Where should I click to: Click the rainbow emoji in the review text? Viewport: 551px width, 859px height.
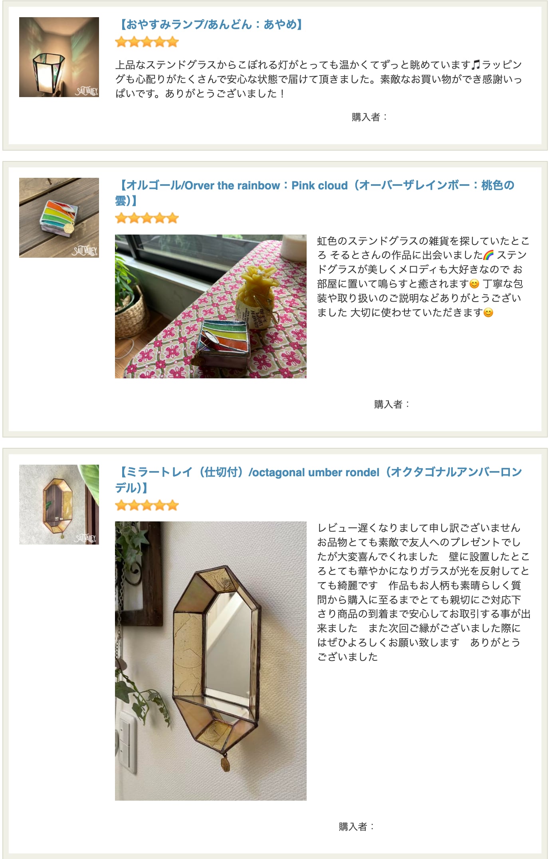(x=488, y=255)
